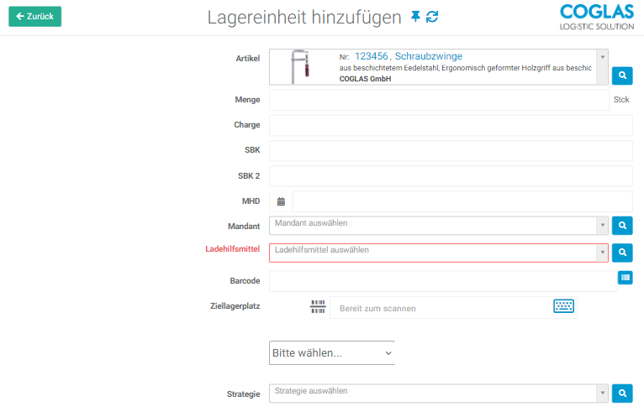This screenshot has width=644, height=412.
Task: Go back with the Zurück button
Action: pos(34,16)
